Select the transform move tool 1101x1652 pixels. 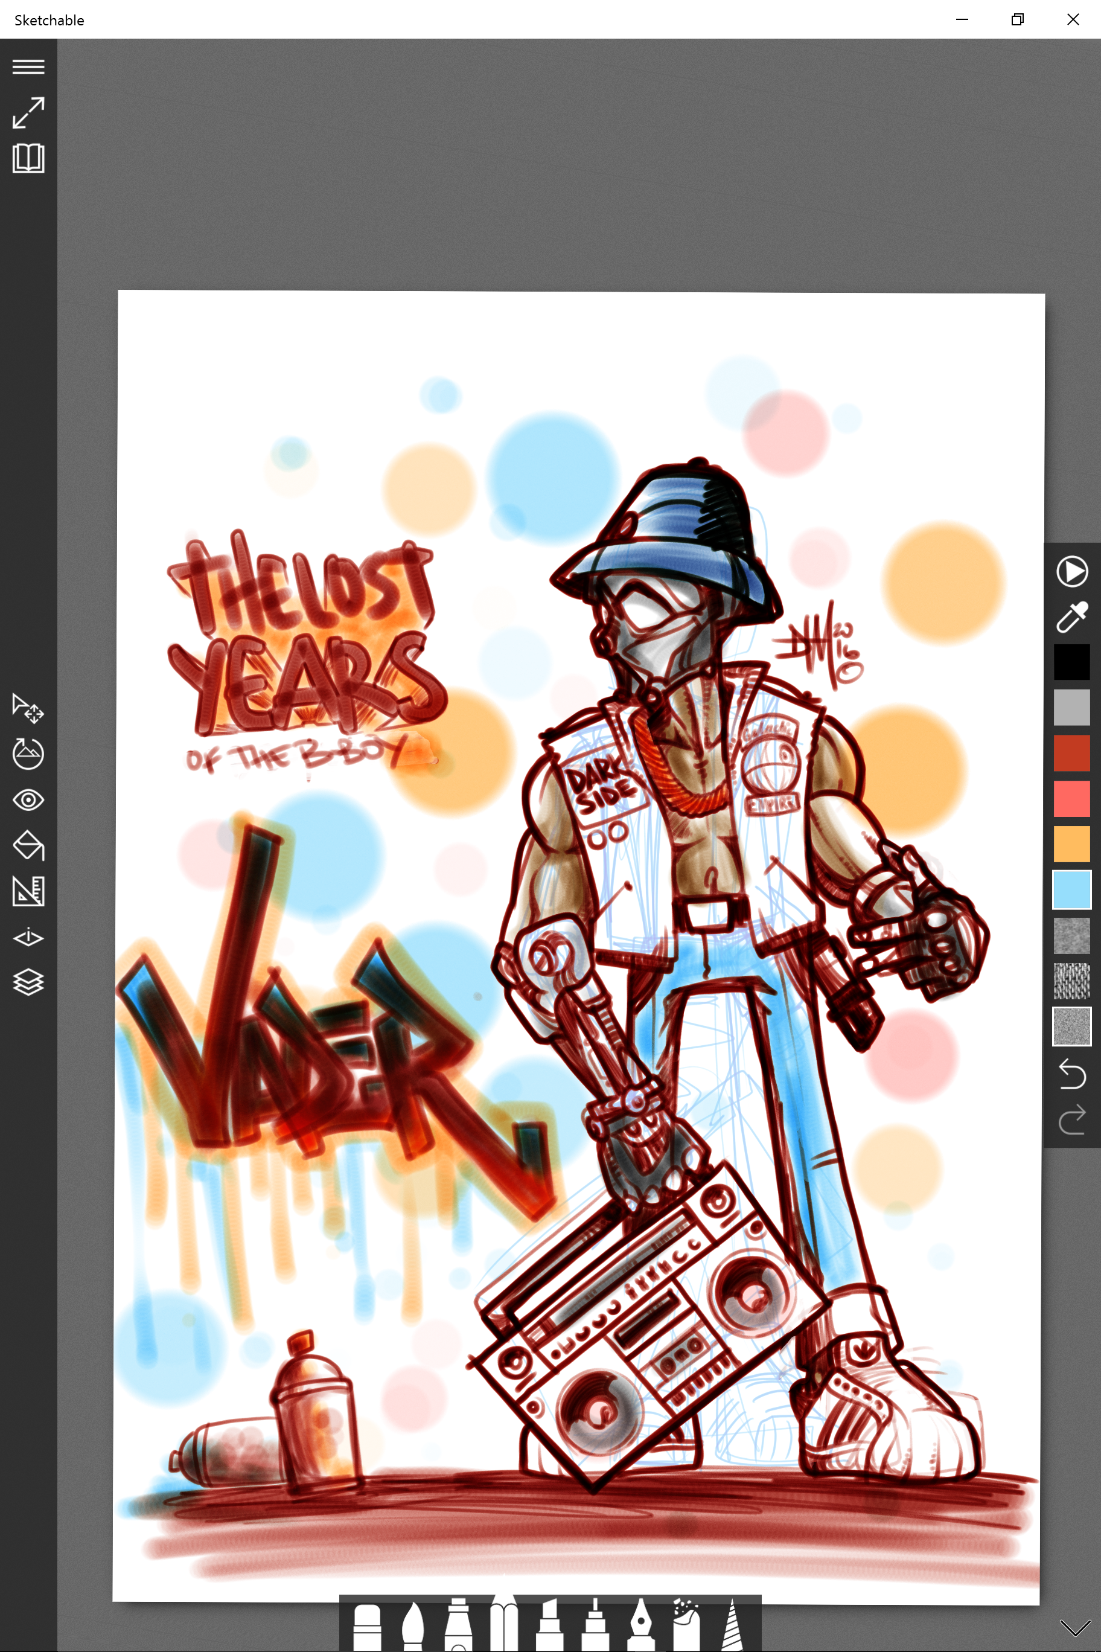pyautogui.click(x=29, y=708)
